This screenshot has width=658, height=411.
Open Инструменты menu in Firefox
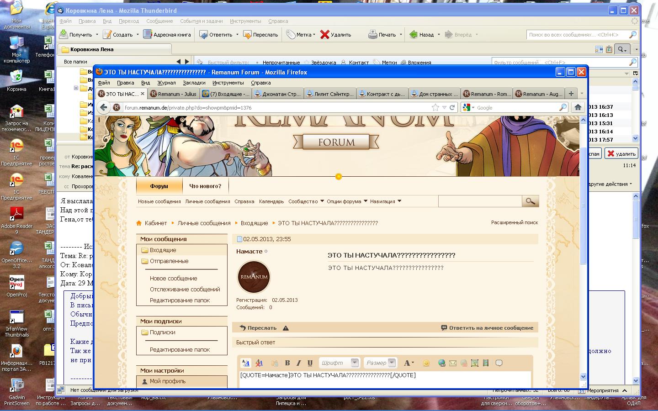coord(228,83)
